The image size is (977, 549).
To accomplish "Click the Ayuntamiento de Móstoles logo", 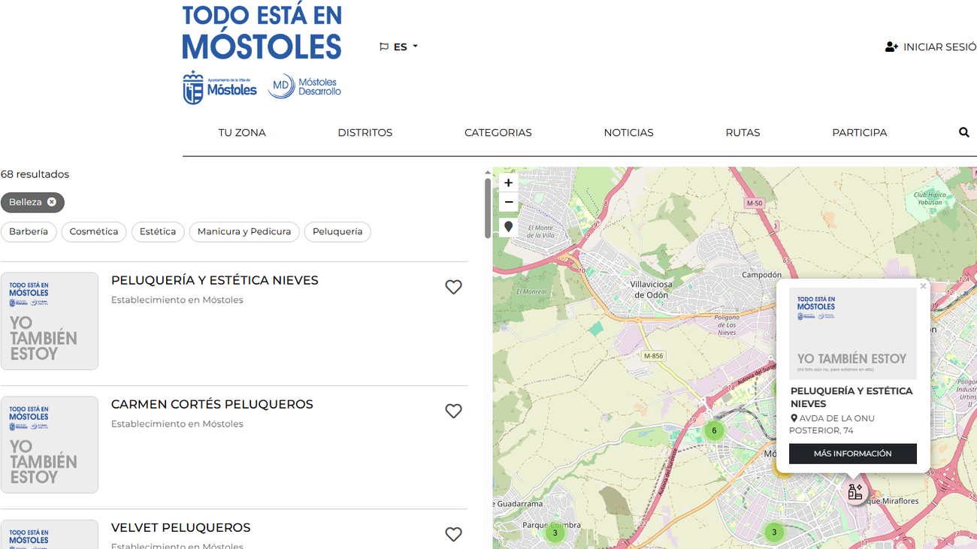I will 219,85.
